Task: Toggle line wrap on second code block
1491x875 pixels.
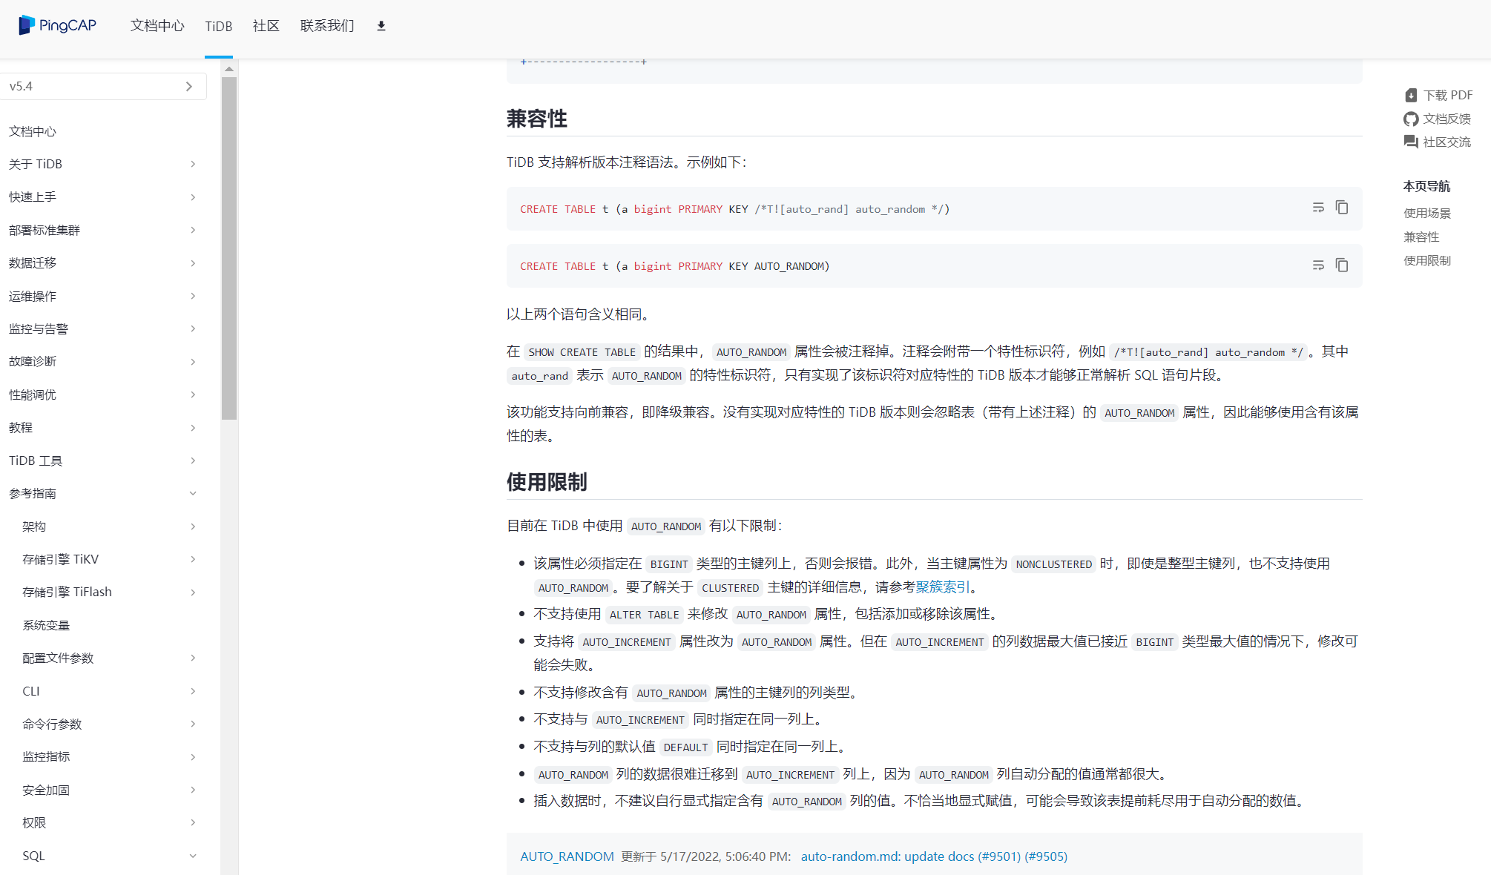Action: (1318, 265)
